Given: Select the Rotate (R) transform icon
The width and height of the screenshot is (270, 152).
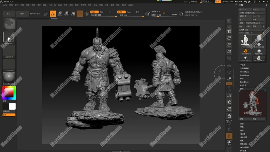Looking at the screenshot, I should point(73,13).
